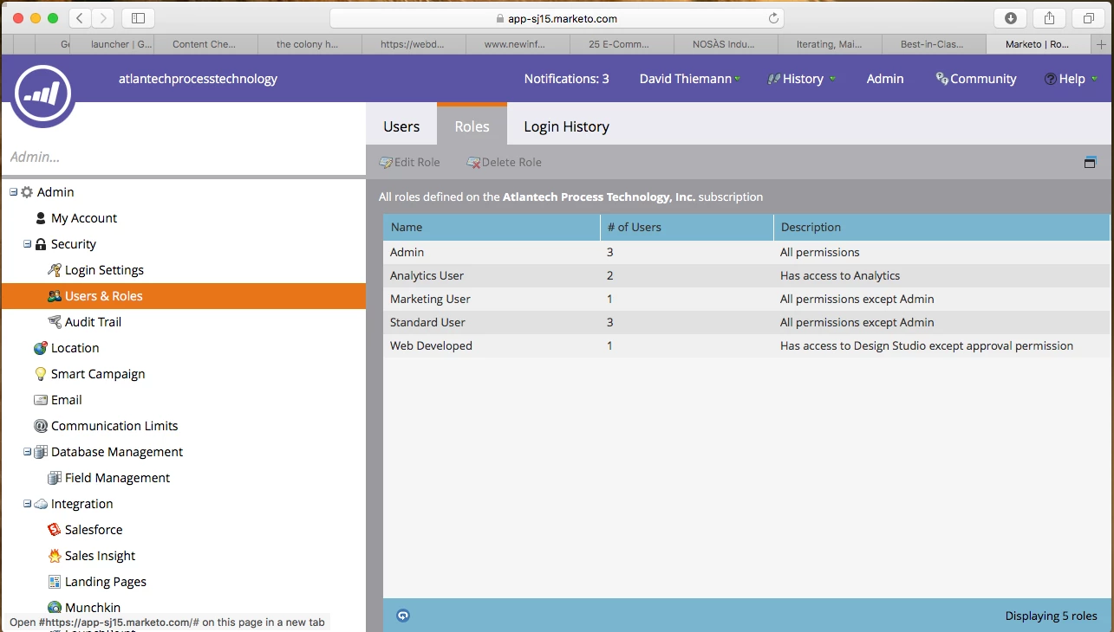Collapse the Database Management node
Image resolution: width=1114 pixels, height=632 pixels.
coord(27,452)
